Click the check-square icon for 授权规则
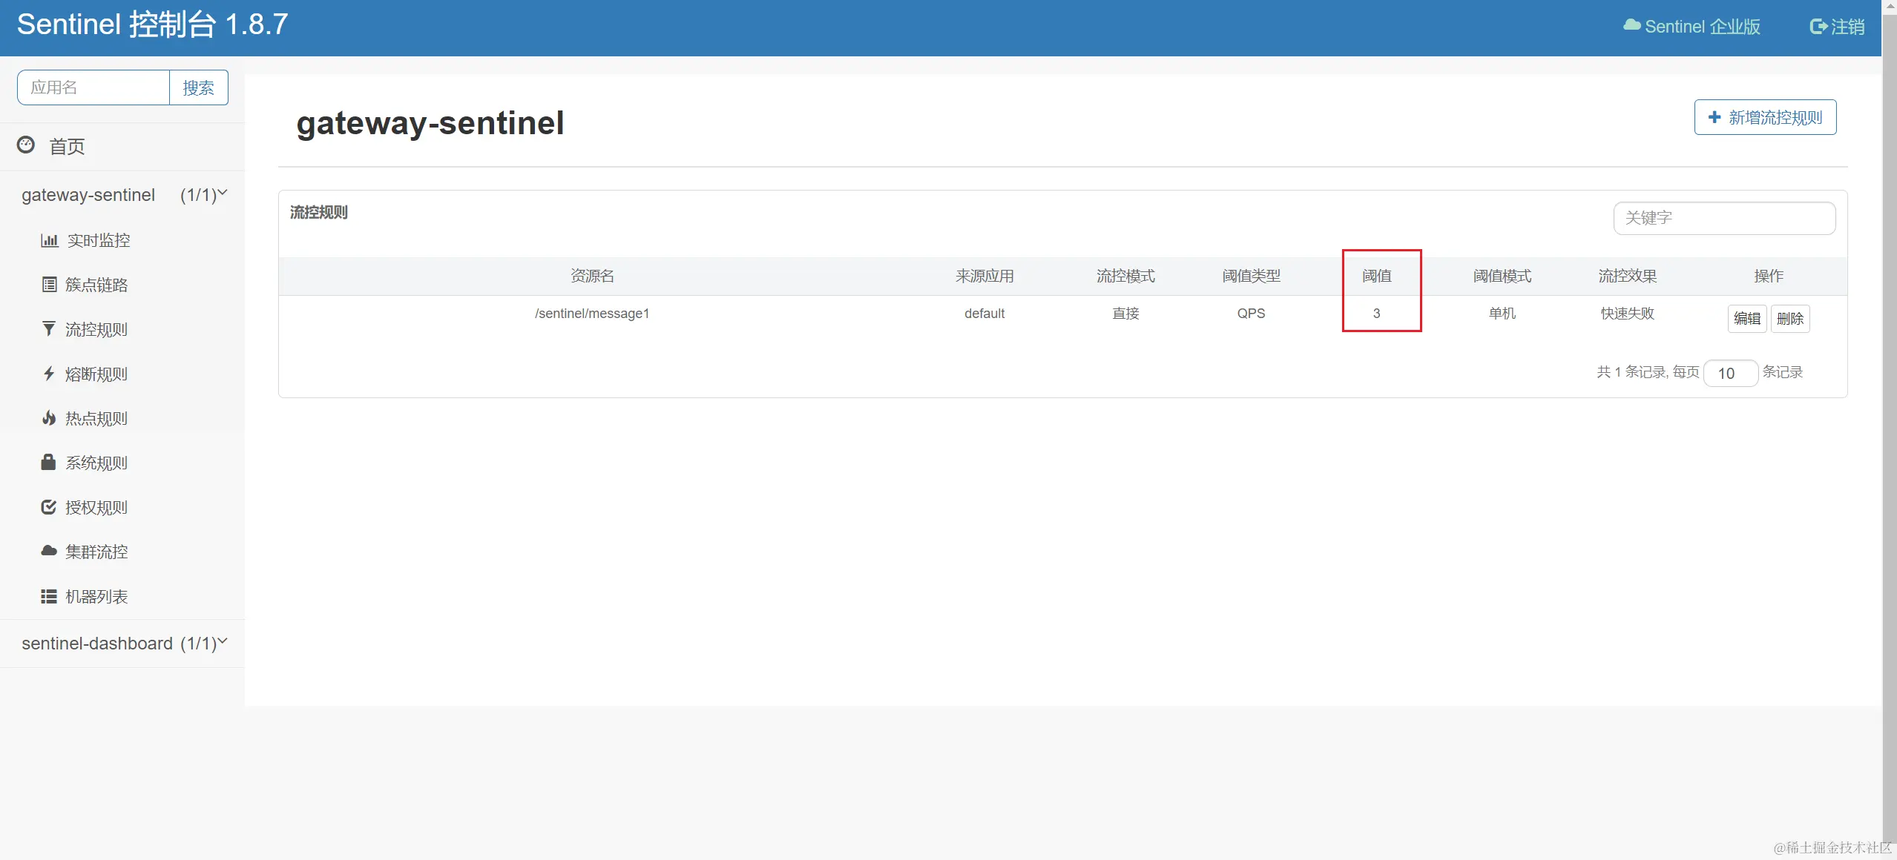Viewport: 1897px width, 860px height. [49, 507]
